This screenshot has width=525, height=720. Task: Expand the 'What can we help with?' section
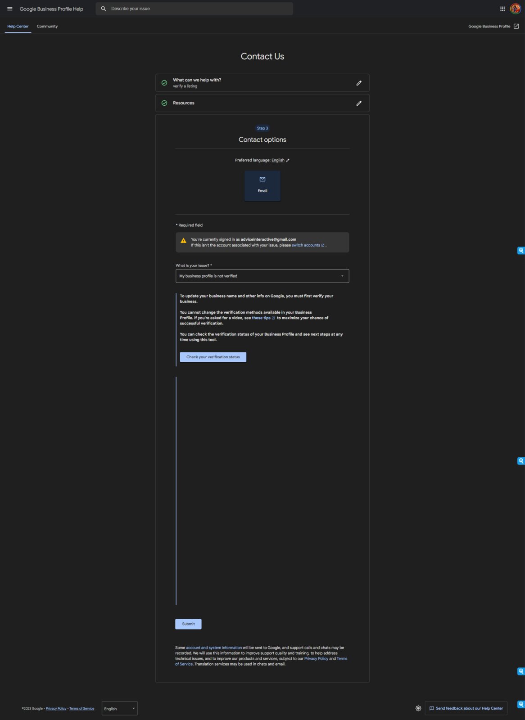pyautogui.click(x=262, y=83)
